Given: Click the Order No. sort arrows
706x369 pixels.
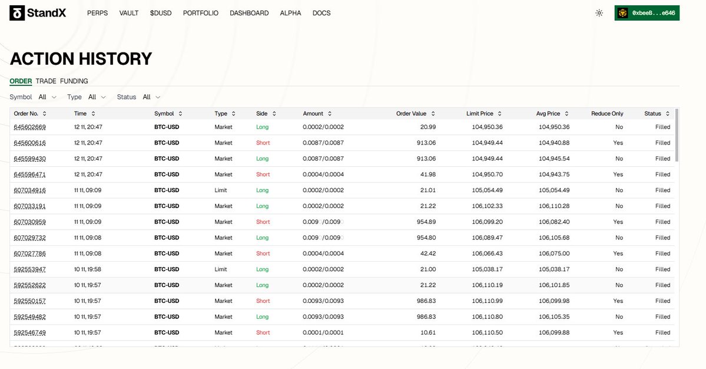Looking at the screenshot, I should click(x=46, y=113).
